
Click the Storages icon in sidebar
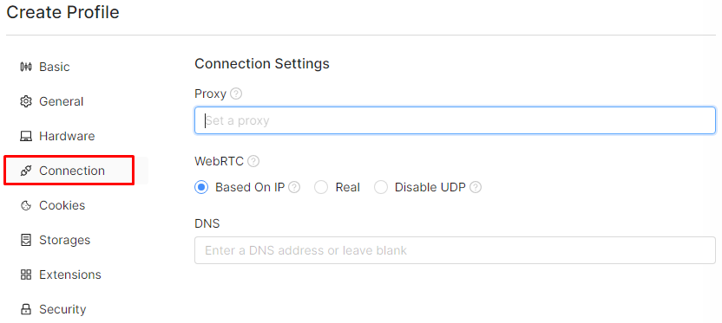tap(26, 240)
